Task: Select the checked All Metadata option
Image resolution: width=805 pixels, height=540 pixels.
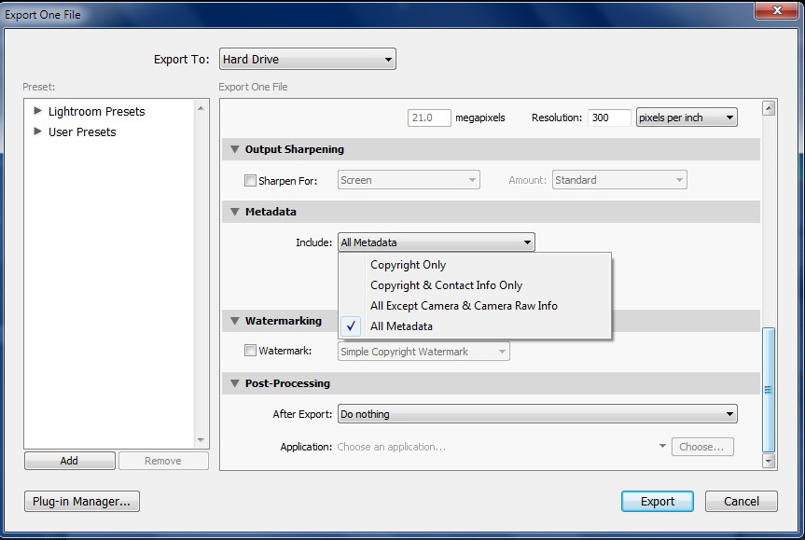Action: [x=401, y=326]
